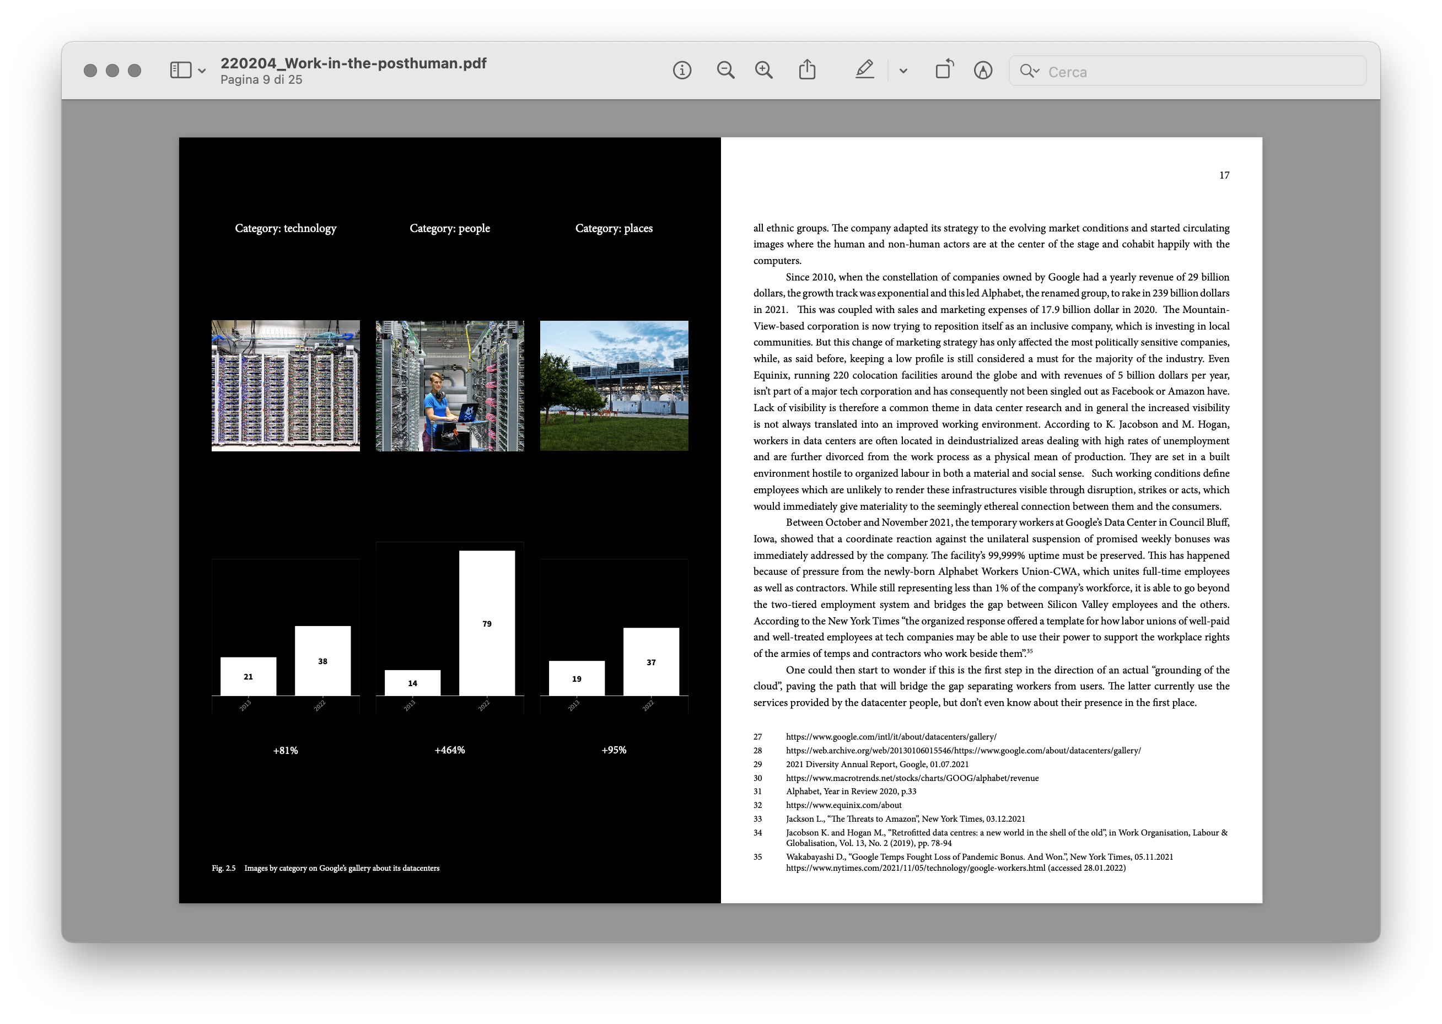Click the equinix.com/about footnote link
Screen dimensions: 1442x1024
[x=843, y=805]
